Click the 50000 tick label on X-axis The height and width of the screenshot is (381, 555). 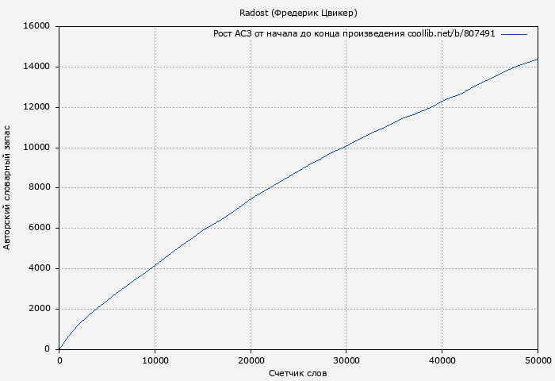(537, 360)
